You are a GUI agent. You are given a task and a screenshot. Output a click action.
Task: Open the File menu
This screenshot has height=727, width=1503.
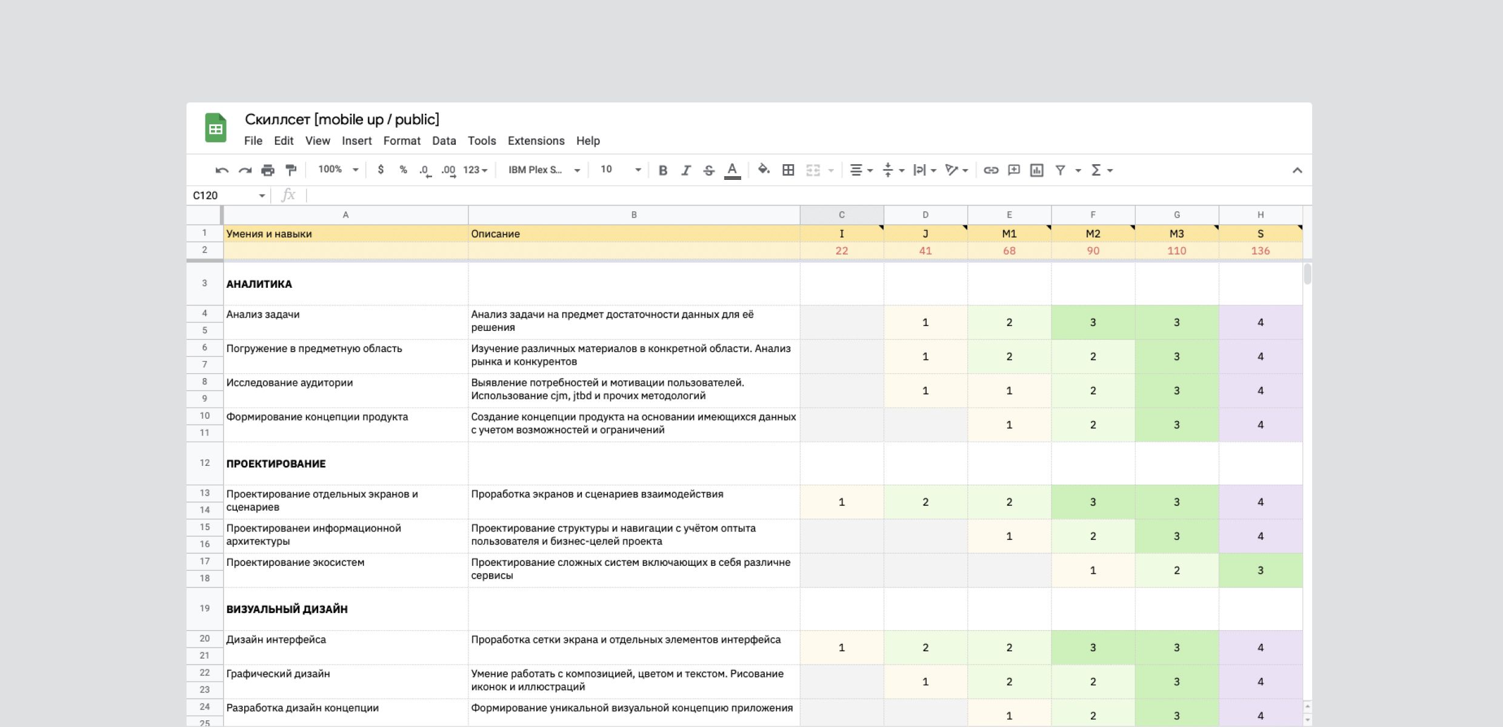click(x=253, y=141)
